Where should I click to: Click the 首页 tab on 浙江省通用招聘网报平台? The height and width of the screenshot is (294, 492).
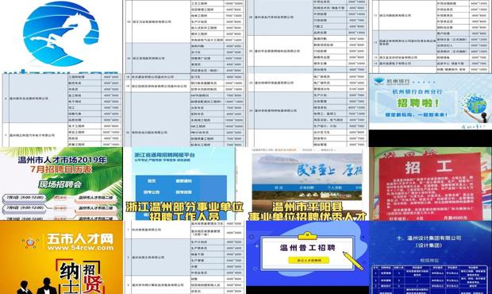152,181
